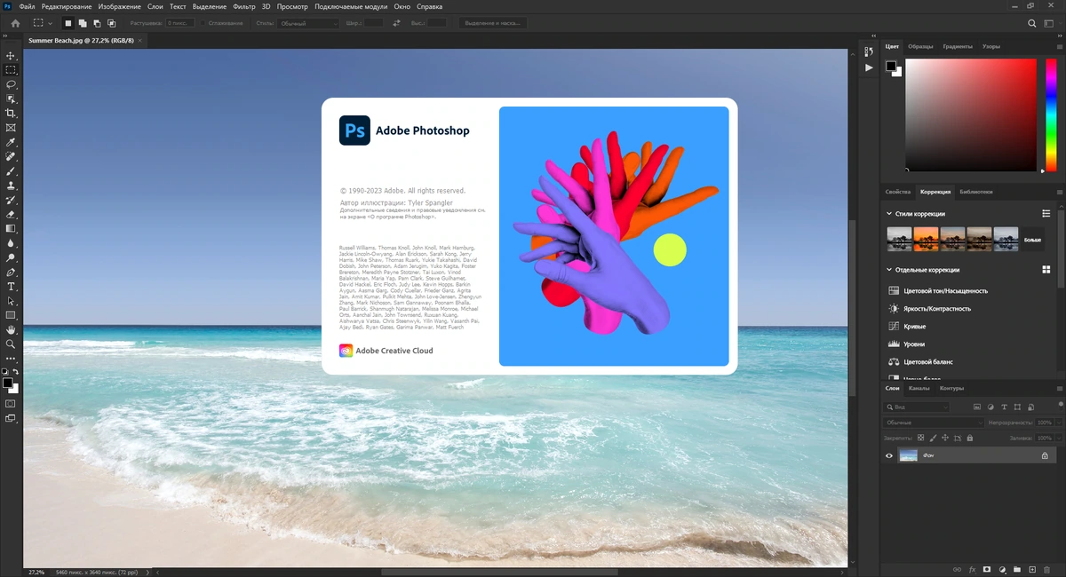Select the Eraser tool

tap(11, 214)
